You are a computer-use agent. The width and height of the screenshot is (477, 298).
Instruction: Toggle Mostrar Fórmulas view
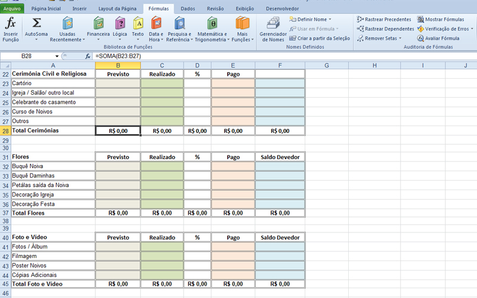coord(441,19)
